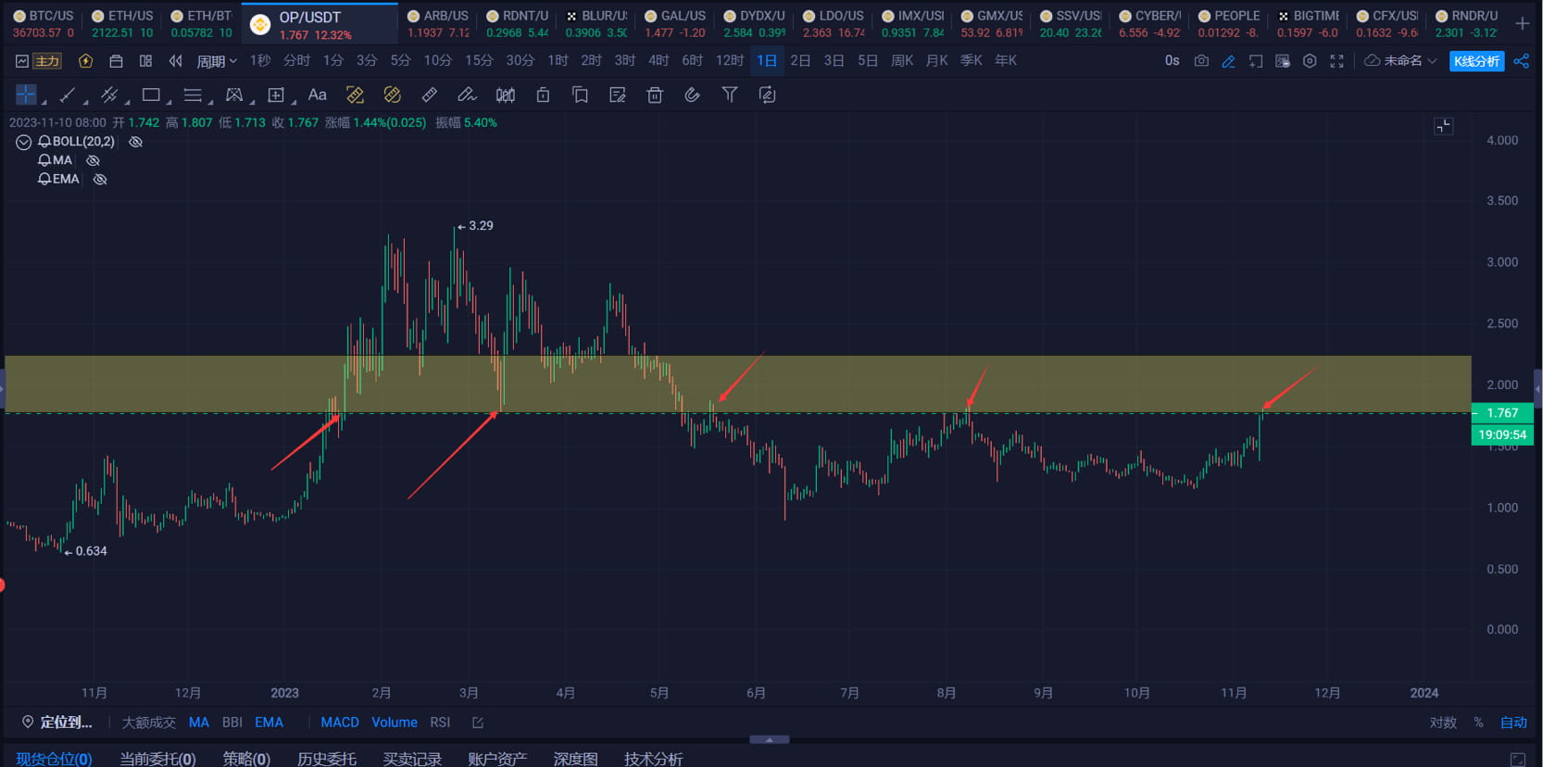Click the blue pencil drawing-mode icon

pyautogui.click(x=1228, y=61)
